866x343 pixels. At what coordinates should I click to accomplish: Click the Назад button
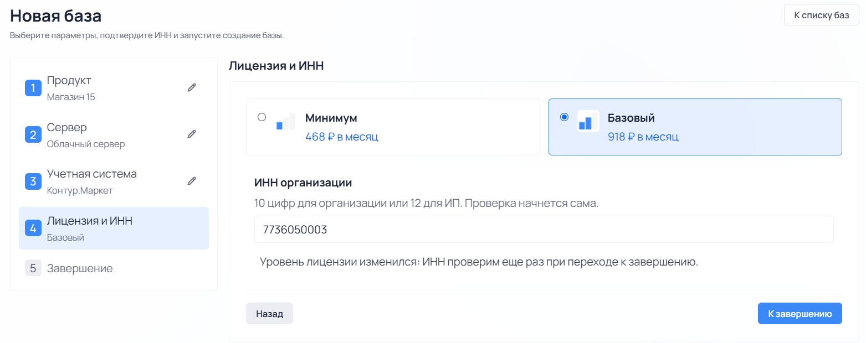tap(269, 314)
